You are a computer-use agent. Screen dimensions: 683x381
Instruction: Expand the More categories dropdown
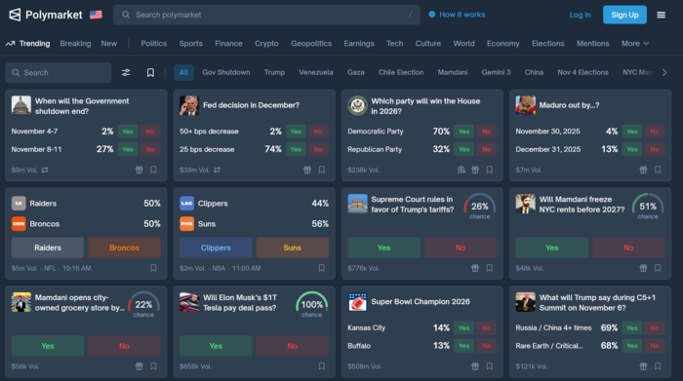(635, 44)
